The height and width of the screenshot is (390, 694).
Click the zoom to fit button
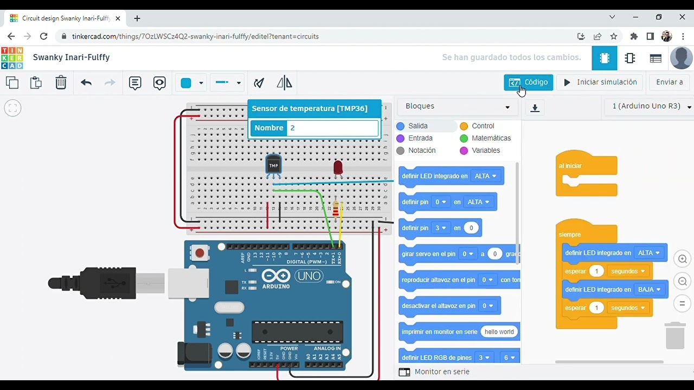coord(13,108)
